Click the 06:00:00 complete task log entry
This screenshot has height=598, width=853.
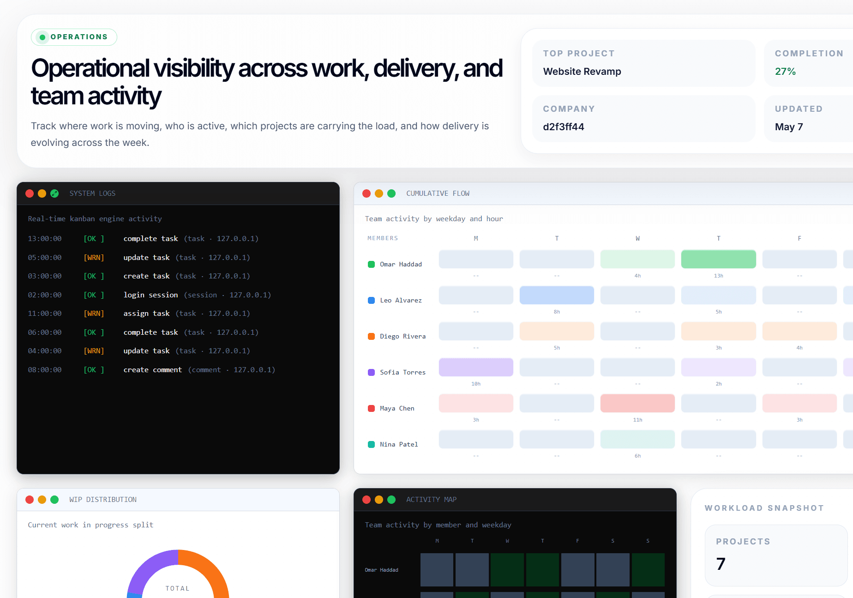pos(178,332)
